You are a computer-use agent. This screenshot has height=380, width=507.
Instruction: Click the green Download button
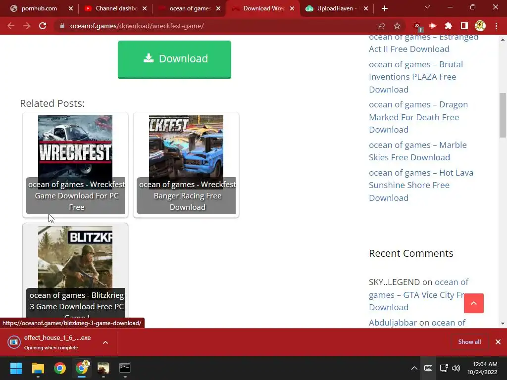tap(174, 59)
